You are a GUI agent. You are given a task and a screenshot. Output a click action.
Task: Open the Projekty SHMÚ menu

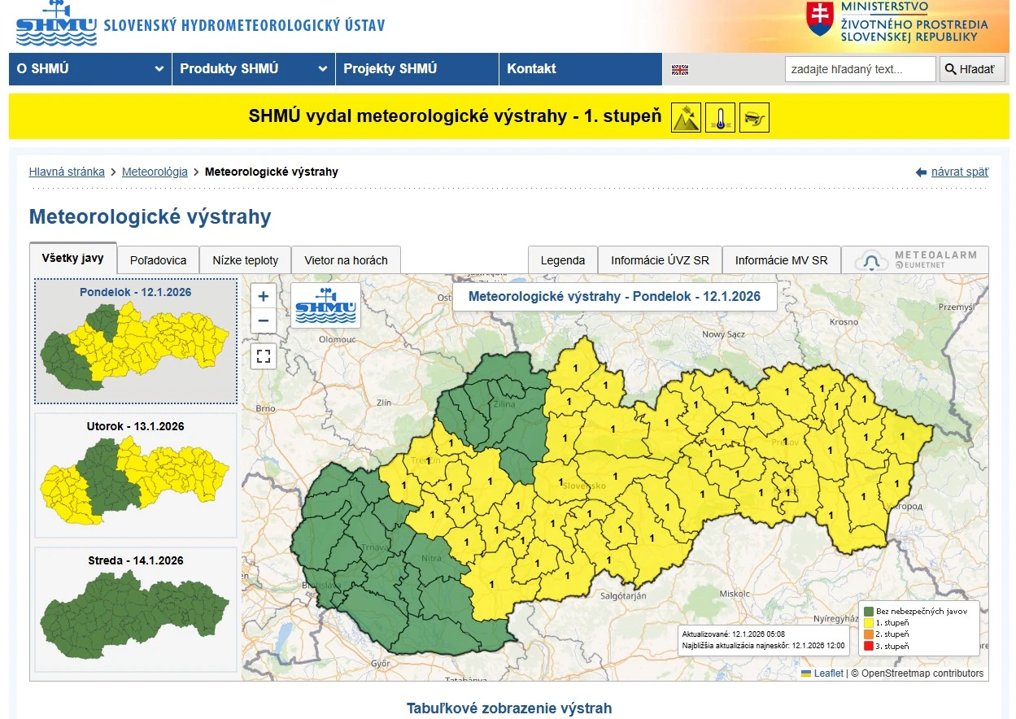416,69
